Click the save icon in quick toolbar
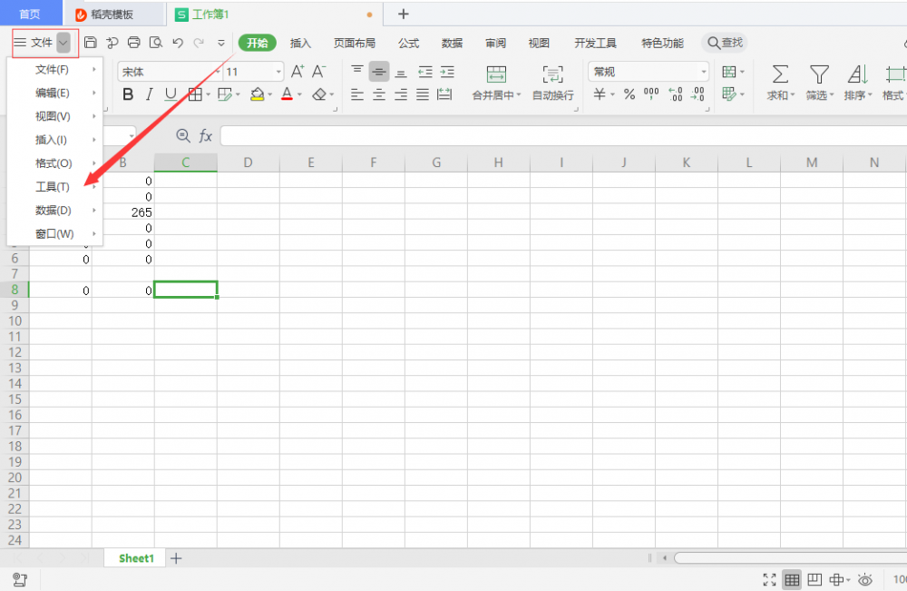This screenshot has width=907, height=591. tap(90, 43)
